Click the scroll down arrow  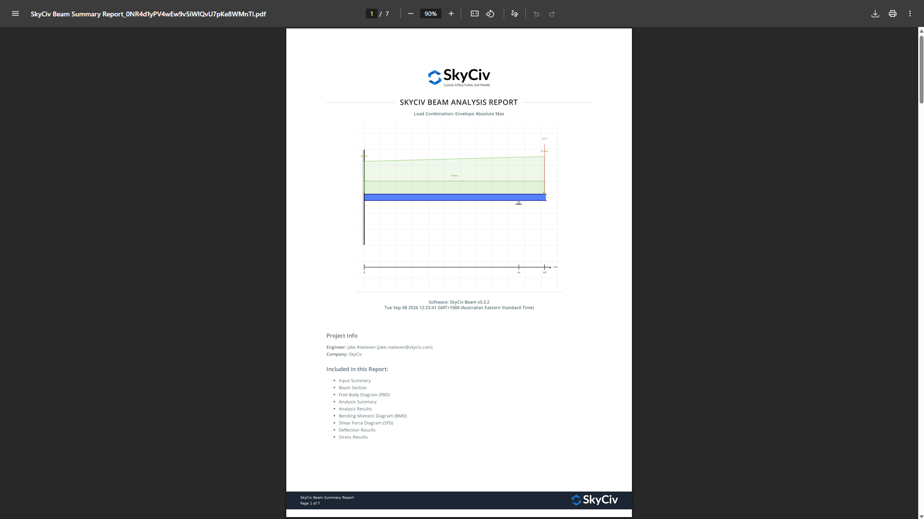click(922, 516)
